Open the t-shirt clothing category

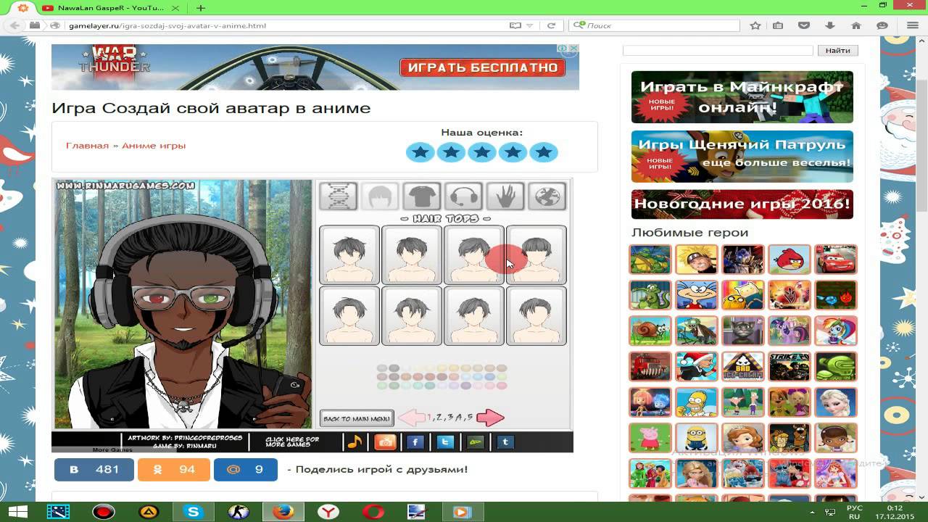tap(421, 196)
